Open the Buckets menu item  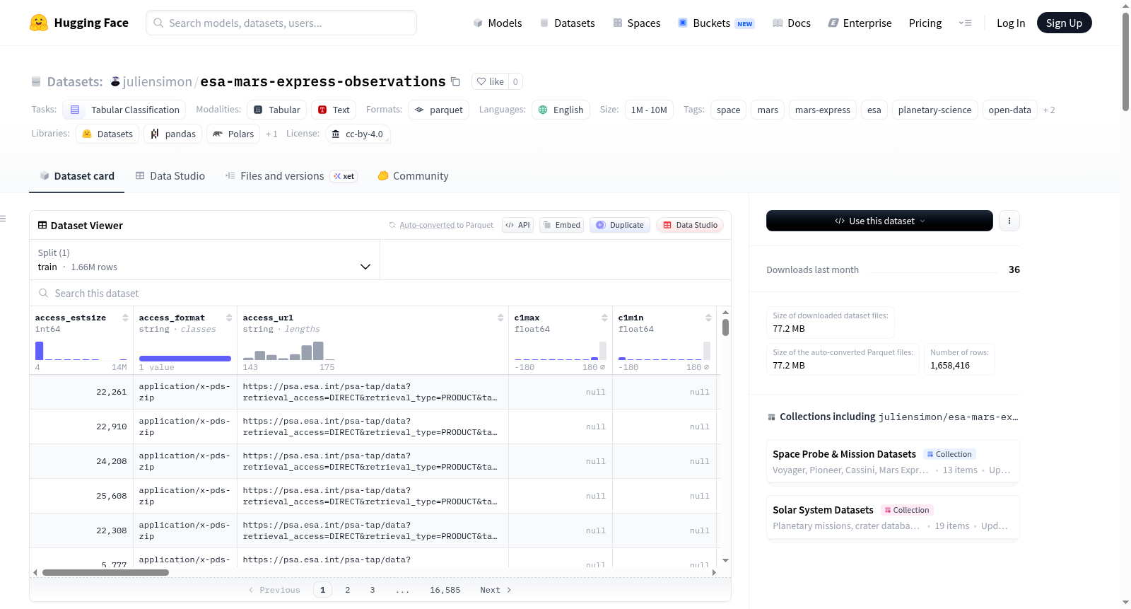pyautogui.click(x=716, y=23)
